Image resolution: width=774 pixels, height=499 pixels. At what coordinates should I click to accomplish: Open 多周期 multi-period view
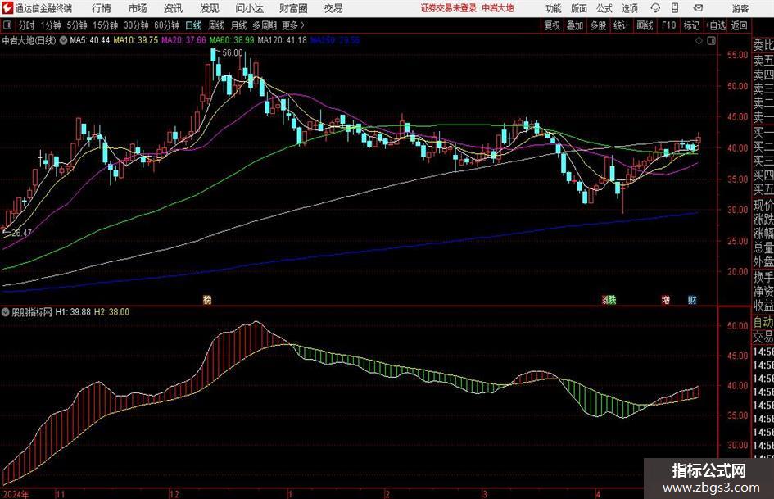(265, 25)
